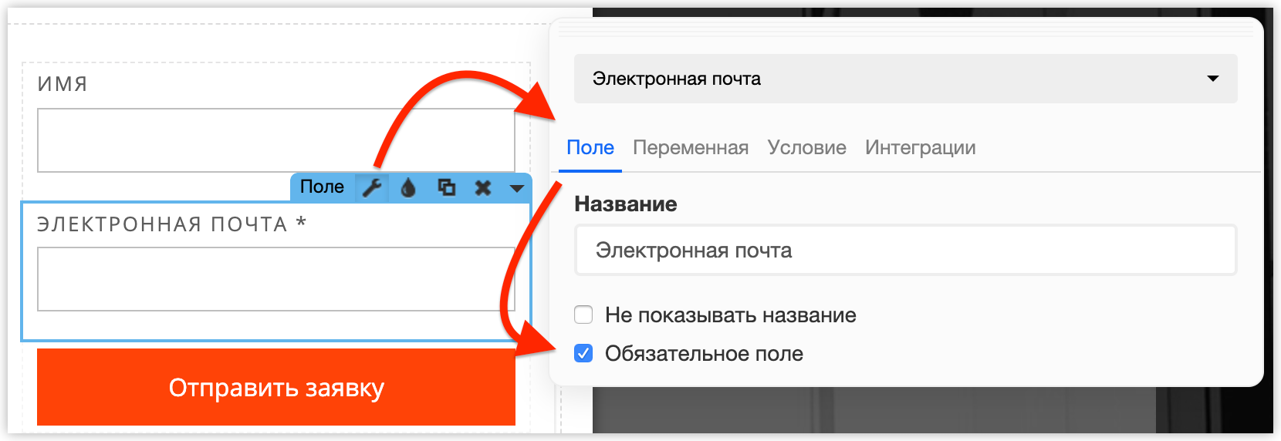Select the Поле tab

(590, 147)
